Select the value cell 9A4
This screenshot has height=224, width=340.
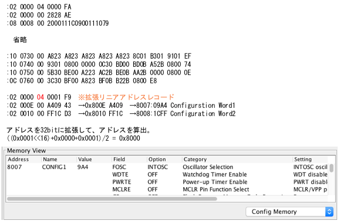coord(83,167)
